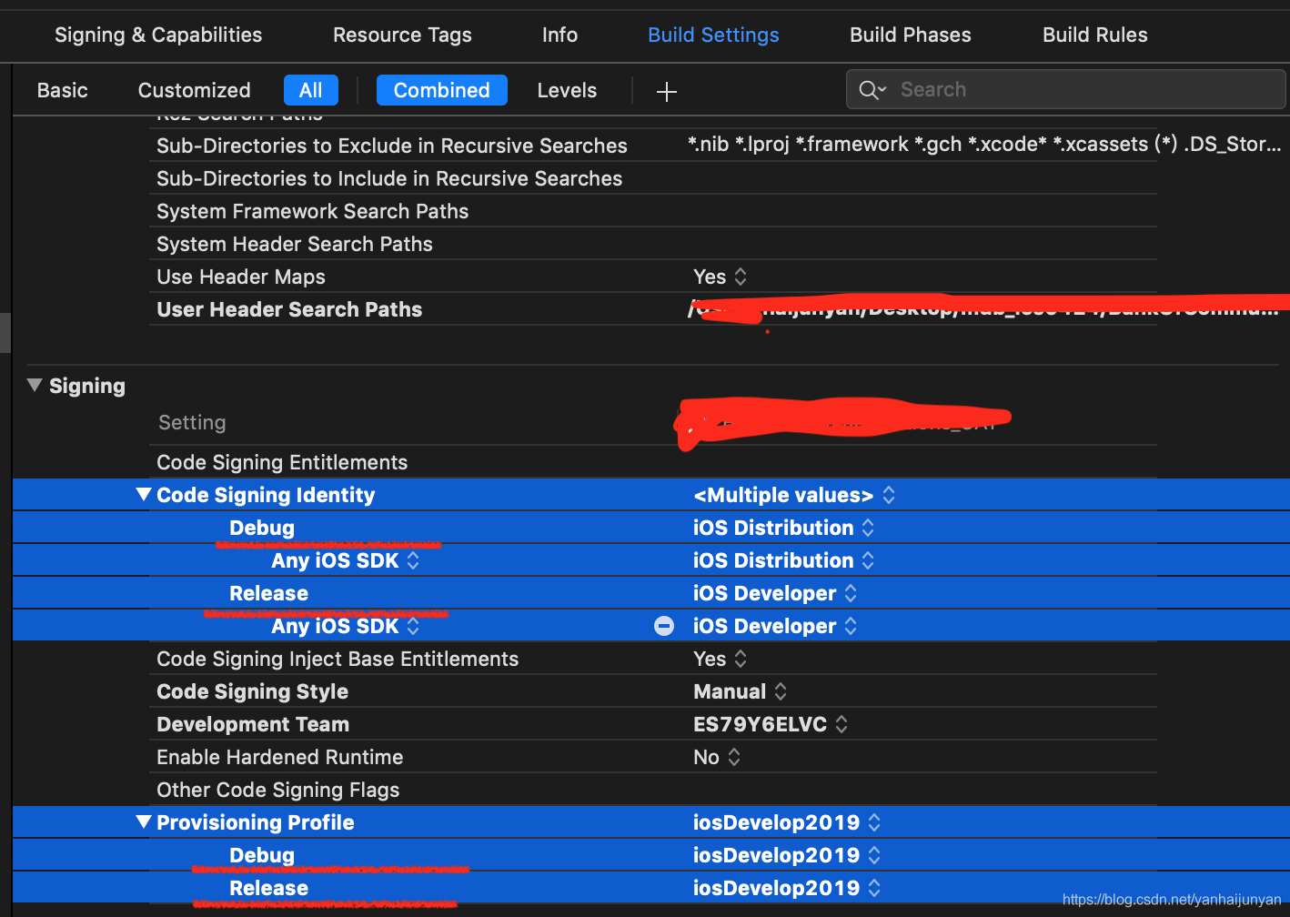Viewport: 1290px width, 917px height.
Task: Select the System Header Search Paths row
Action: [653, 244]
